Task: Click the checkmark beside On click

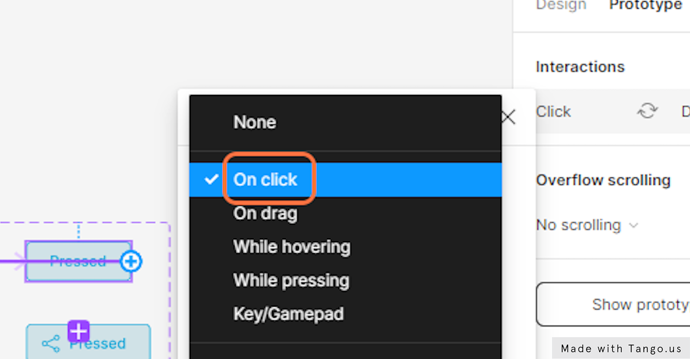Action: [x=211, y=179]
